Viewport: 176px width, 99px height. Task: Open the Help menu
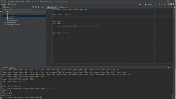pos(50,1)
